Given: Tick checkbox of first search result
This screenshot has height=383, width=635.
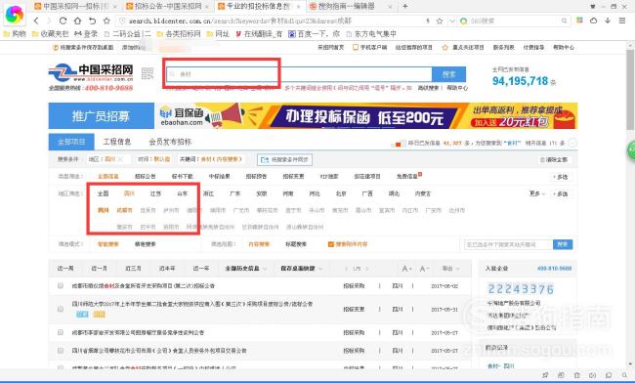Looking at the screenshot, I should pyautogui.click(x=61, y=286).
